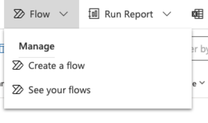Click the icon beside Create a flow

click(18, 66)
